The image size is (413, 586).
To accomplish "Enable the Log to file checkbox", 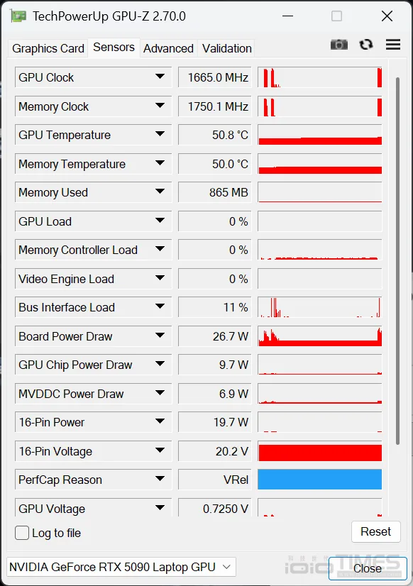I will 22,533.
